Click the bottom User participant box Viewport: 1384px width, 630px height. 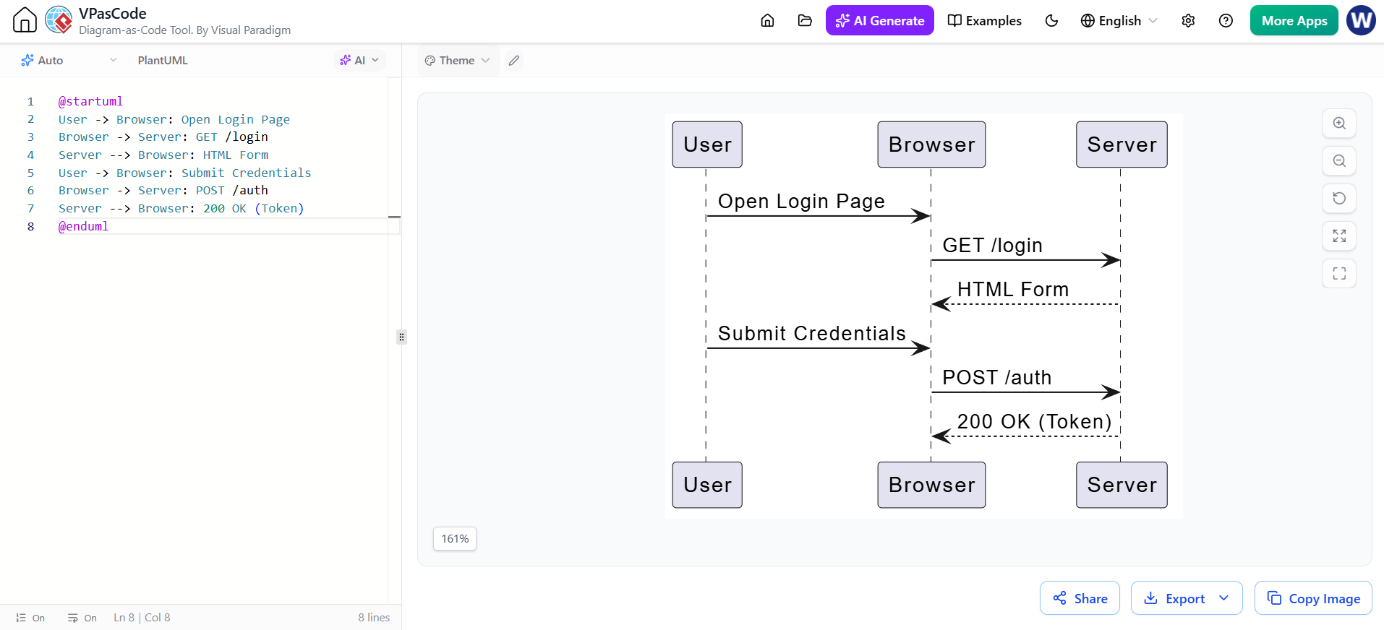tap(707, 485)
